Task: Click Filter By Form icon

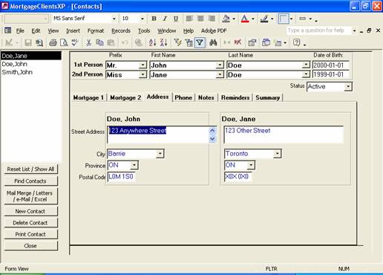Action: 189,42
